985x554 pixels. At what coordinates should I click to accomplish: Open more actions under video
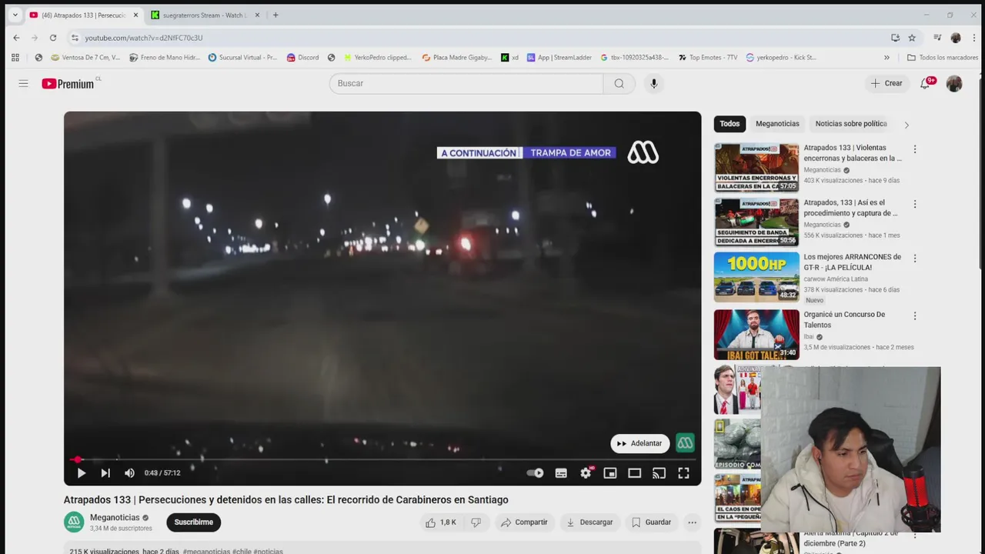coord(692,522)
